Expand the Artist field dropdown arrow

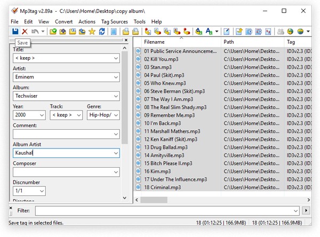(116, 77)
